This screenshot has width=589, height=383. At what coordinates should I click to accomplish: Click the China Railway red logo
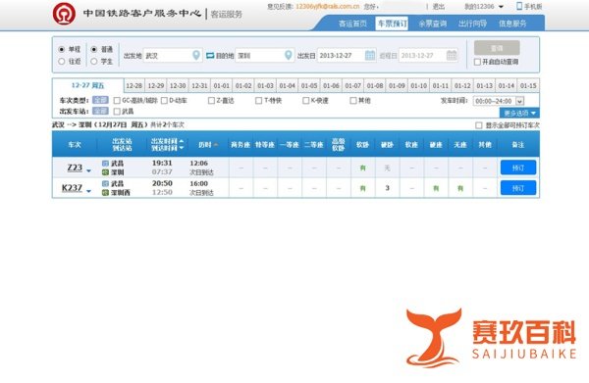click(x=64, y=13)
